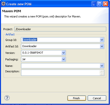The width and height of the screenshot is (110, 105).
Task: Expand the Artifact Id dropdown arrow
Action: pos(102,46)
